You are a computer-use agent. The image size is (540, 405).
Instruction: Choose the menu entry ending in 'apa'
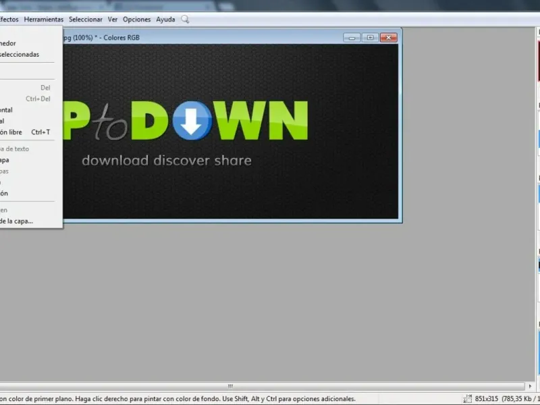[28, 160]
